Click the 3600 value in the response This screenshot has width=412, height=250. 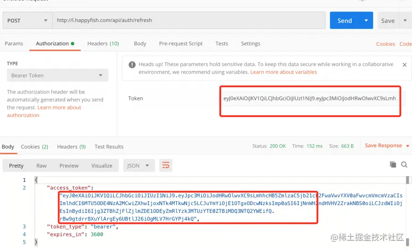click(x=97, y=234)
